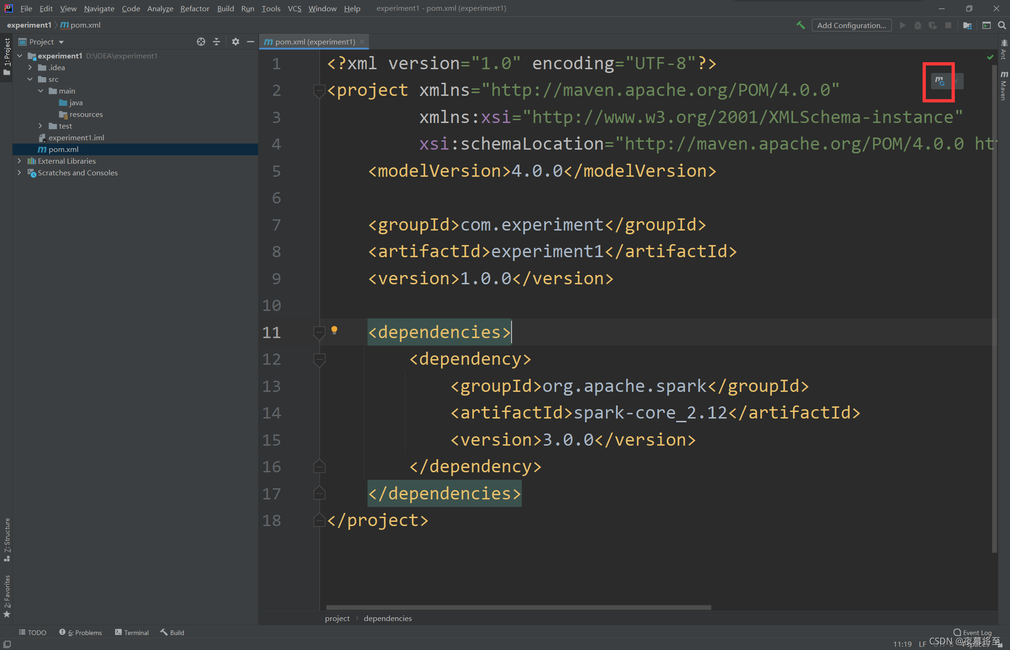Click the editor horizontal scrollbar
This screenshot has height=650, width=1010.
tap(518, 607)
